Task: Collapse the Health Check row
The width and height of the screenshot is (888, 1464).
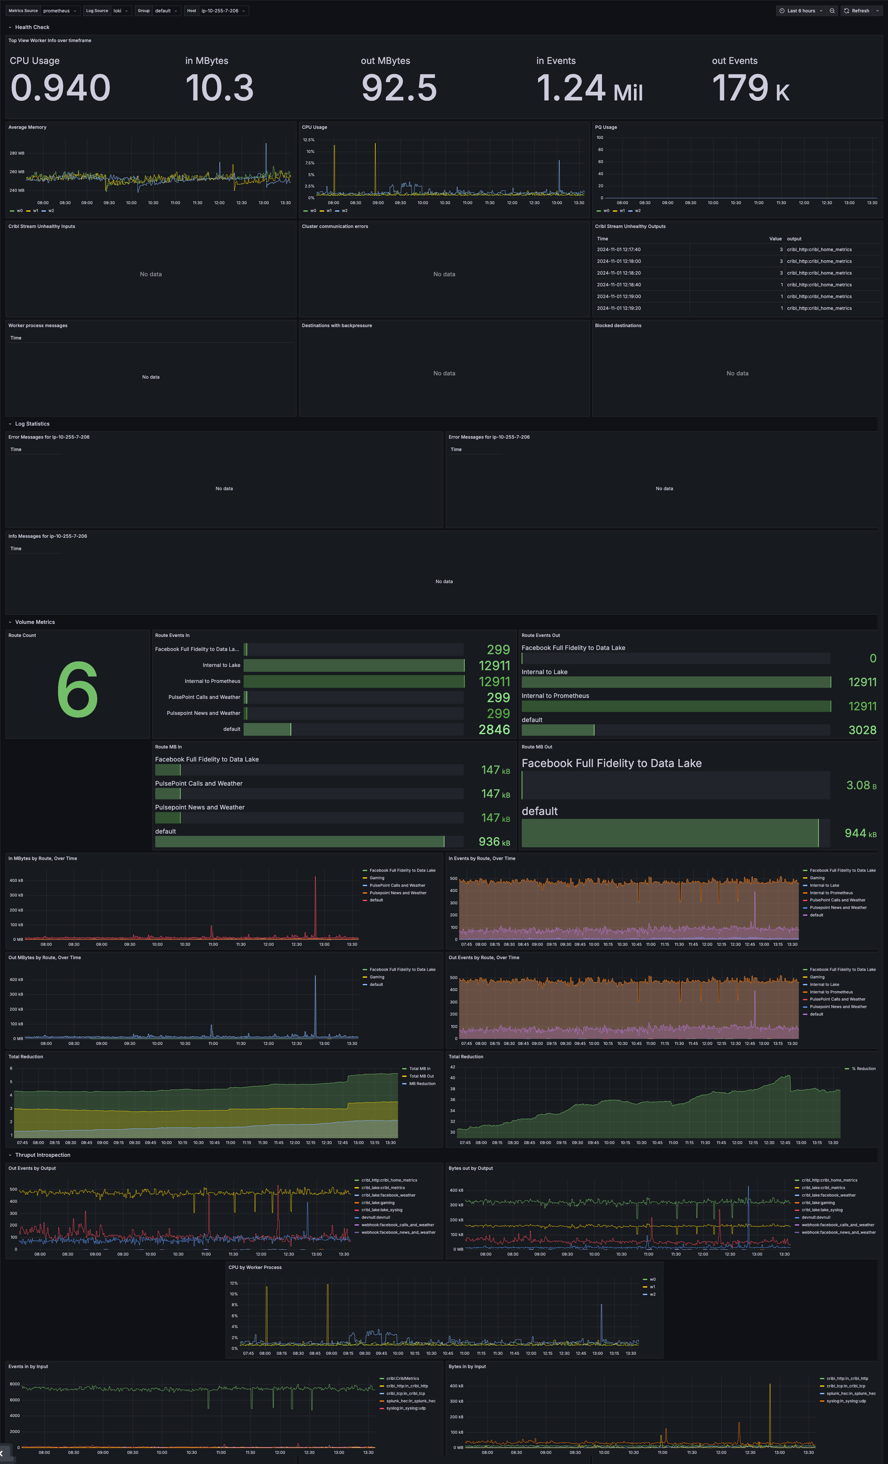Action: click(x=32, y=27)
